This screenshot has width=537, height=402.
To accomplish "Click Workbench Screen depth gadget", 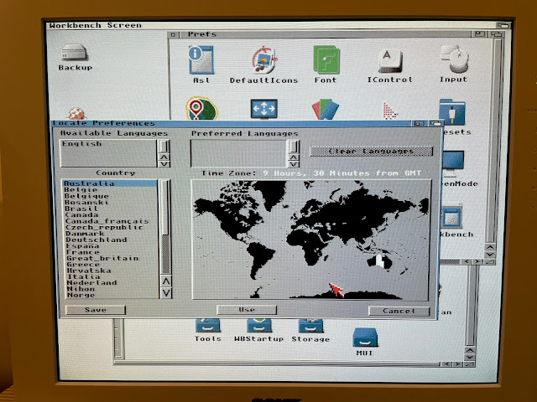I will (x=503, y=25).
